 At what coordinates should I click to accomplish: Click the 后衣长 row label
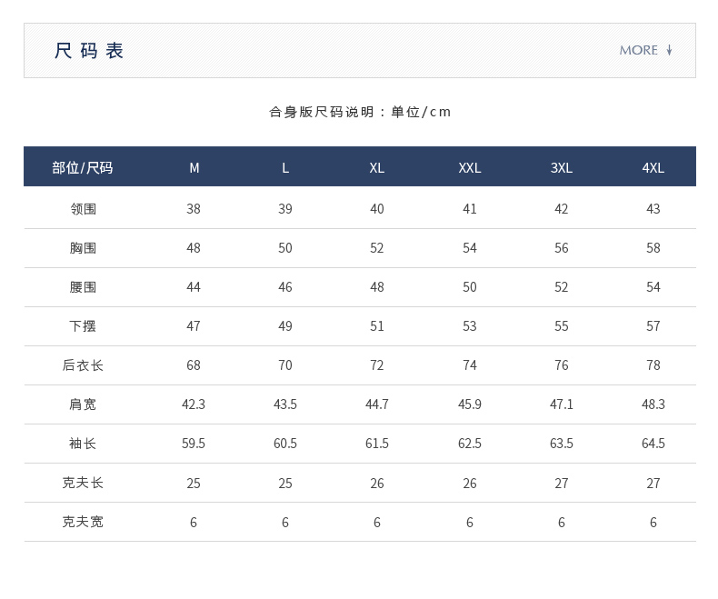83,365
